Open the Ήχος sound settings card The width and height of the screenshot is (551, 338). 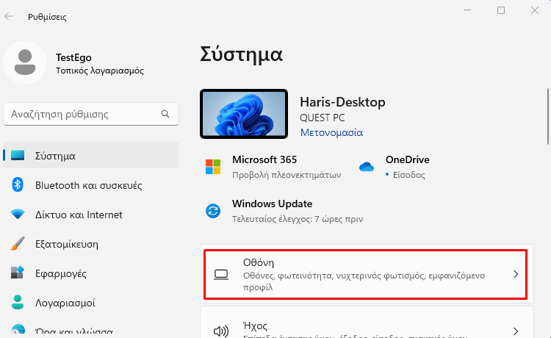pyautogui.click(x=367, y=323)
